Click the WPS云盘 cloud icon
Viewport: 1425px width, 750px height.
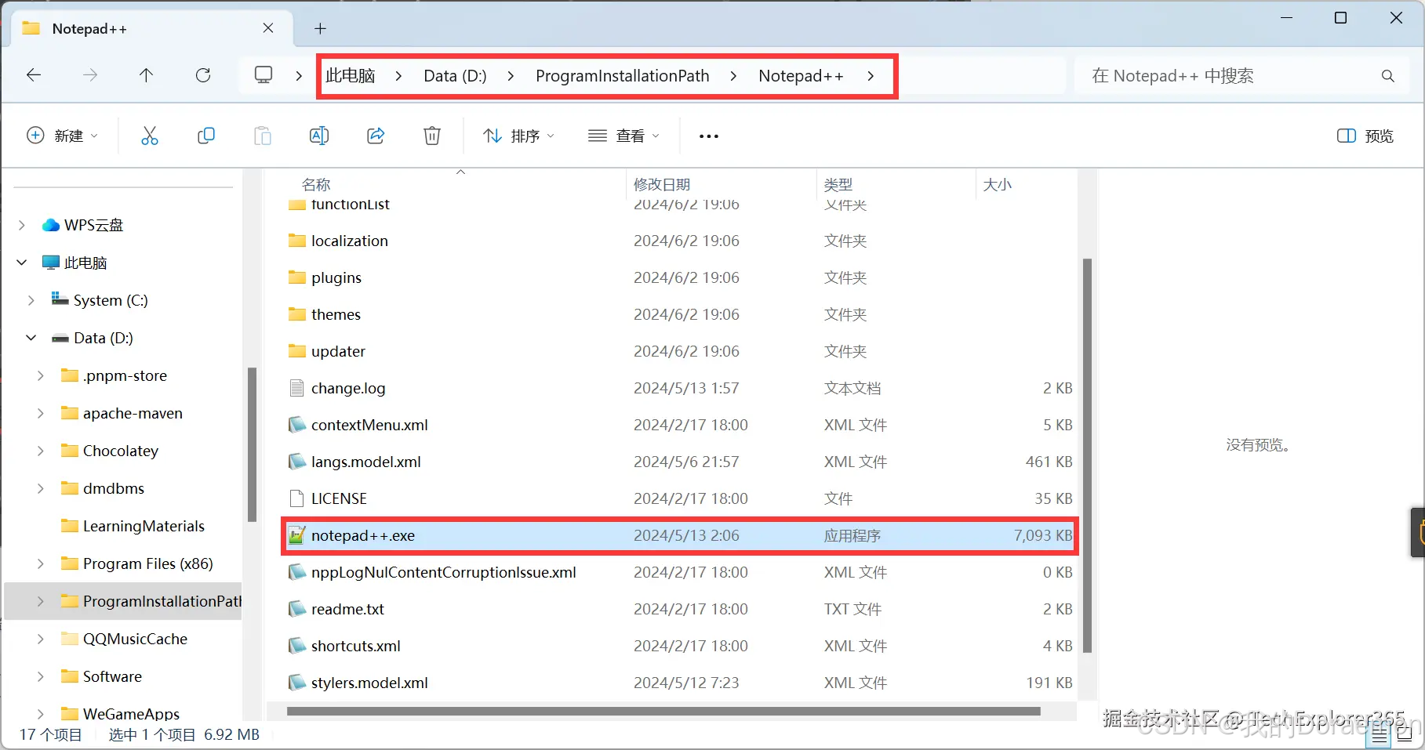point(51,225)
